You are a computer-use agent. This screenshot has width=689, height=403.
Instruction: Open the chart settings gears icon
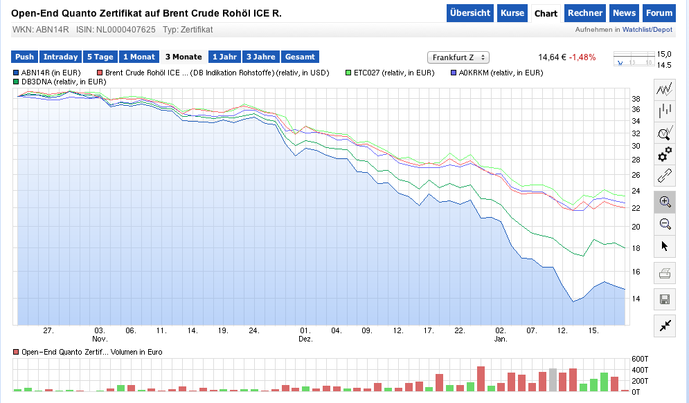coord(664,155)
